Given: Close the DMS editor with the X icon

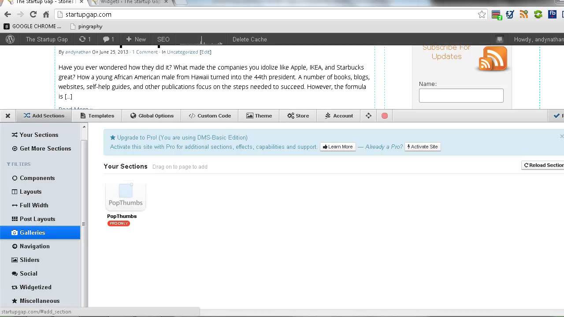Looking at the screenshot, I should [8, 116].
